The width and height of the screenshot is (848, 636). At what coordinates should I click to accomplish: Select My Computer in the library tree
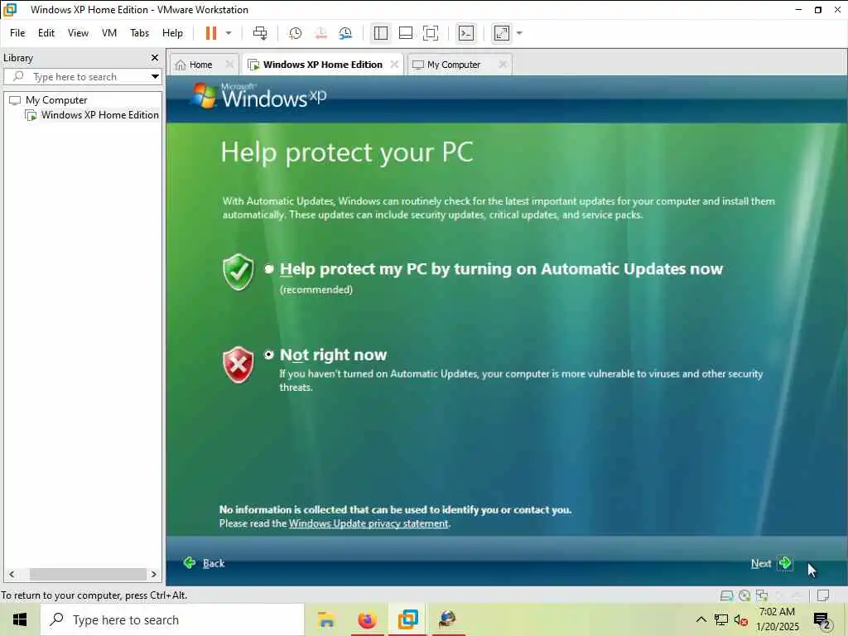pyautogui.click(x=56, y=100)
